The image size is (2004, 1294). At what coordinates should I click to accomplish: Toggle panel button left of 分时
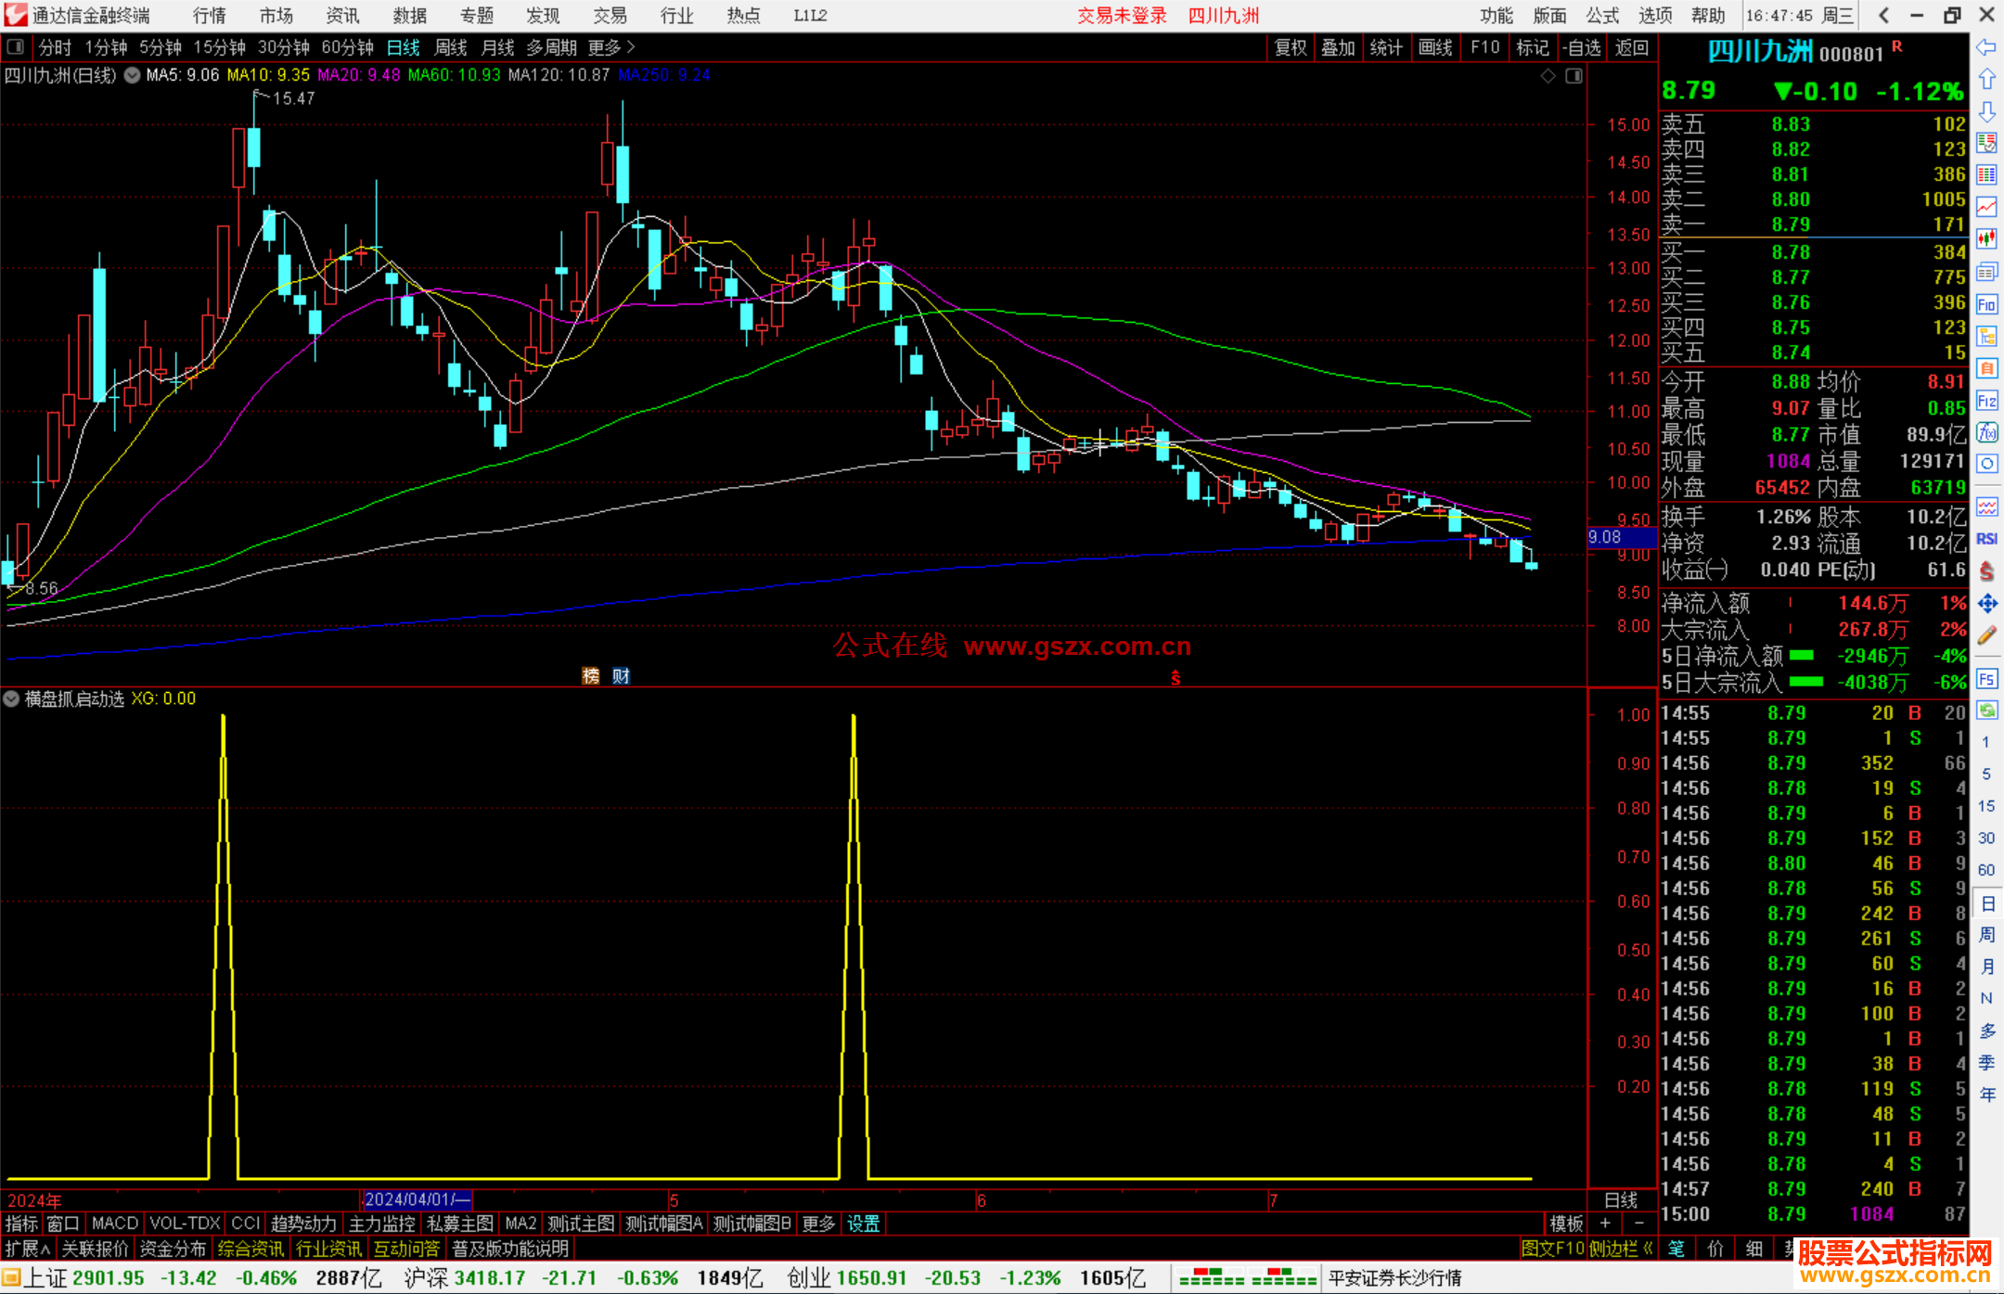(15, 46)
